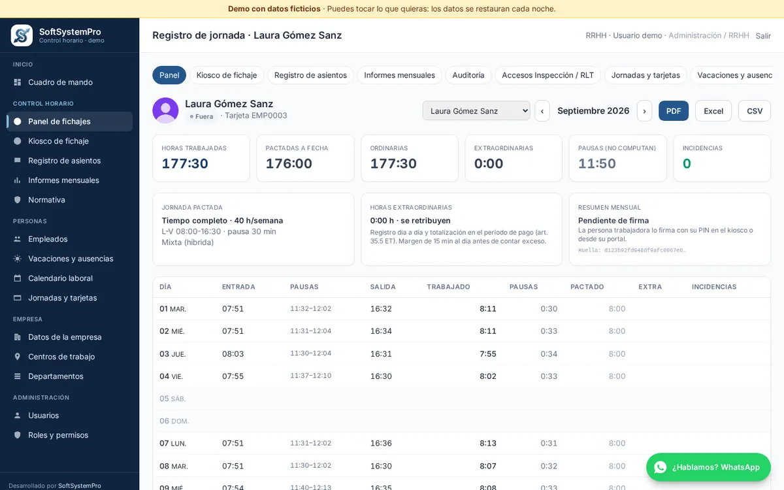
Task: Click the Salir logout link
Action: [x=763, y=36]
